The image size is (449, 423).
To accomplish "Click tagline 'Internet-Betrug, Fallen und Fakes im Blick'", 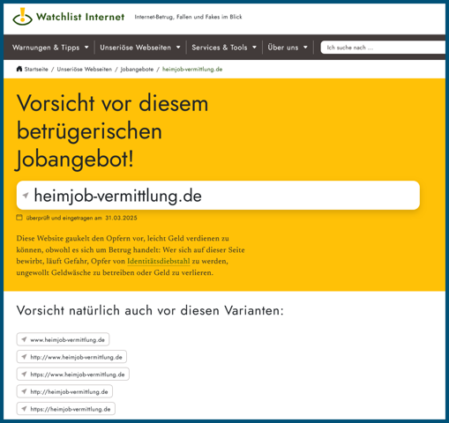I will (x=188, y=17).
